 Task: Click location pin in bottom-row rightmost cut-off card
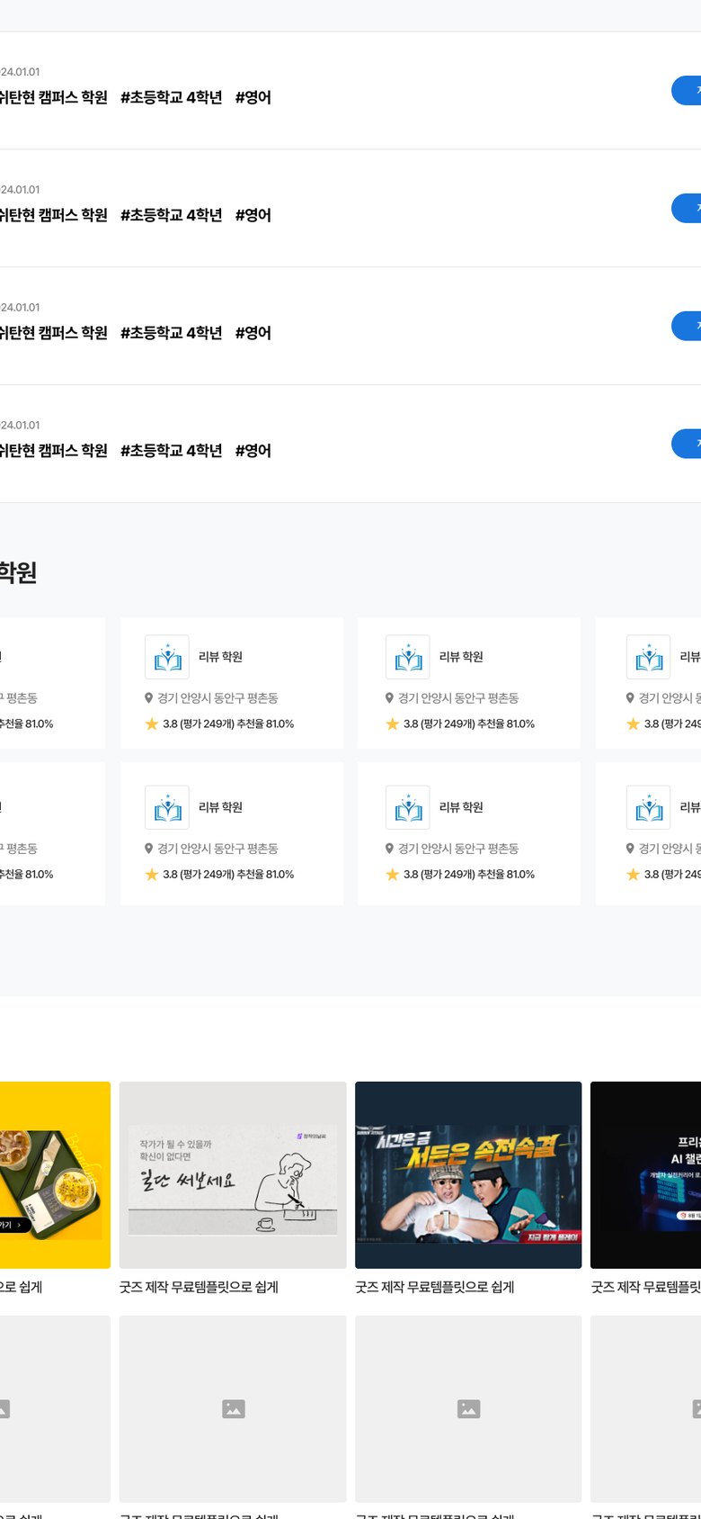tap(630, 849)
